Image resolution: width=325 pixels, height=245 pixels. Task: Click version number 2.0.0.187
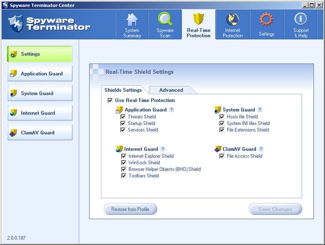[x=16, y=238]
